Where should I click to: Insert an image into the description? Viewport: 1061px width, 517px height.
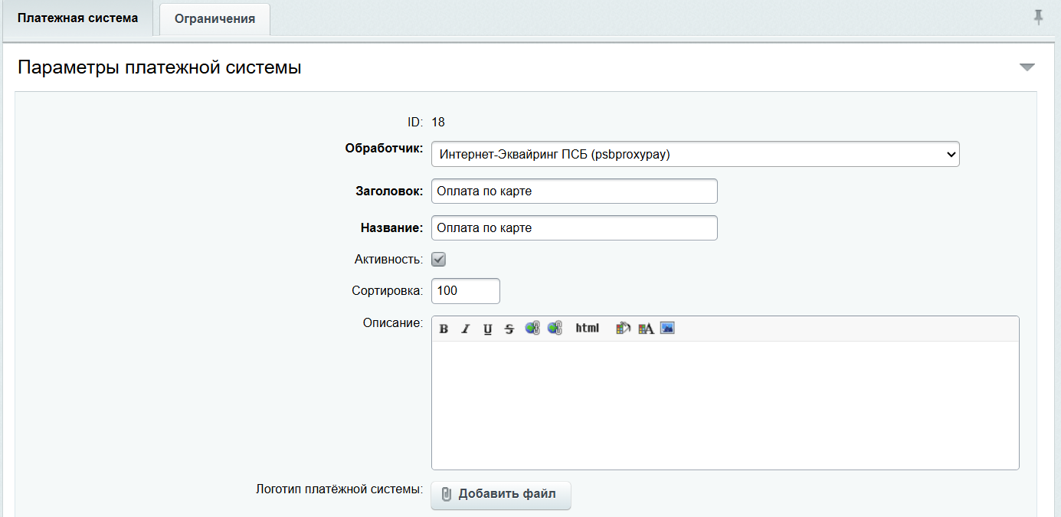[x=667, y=328]
